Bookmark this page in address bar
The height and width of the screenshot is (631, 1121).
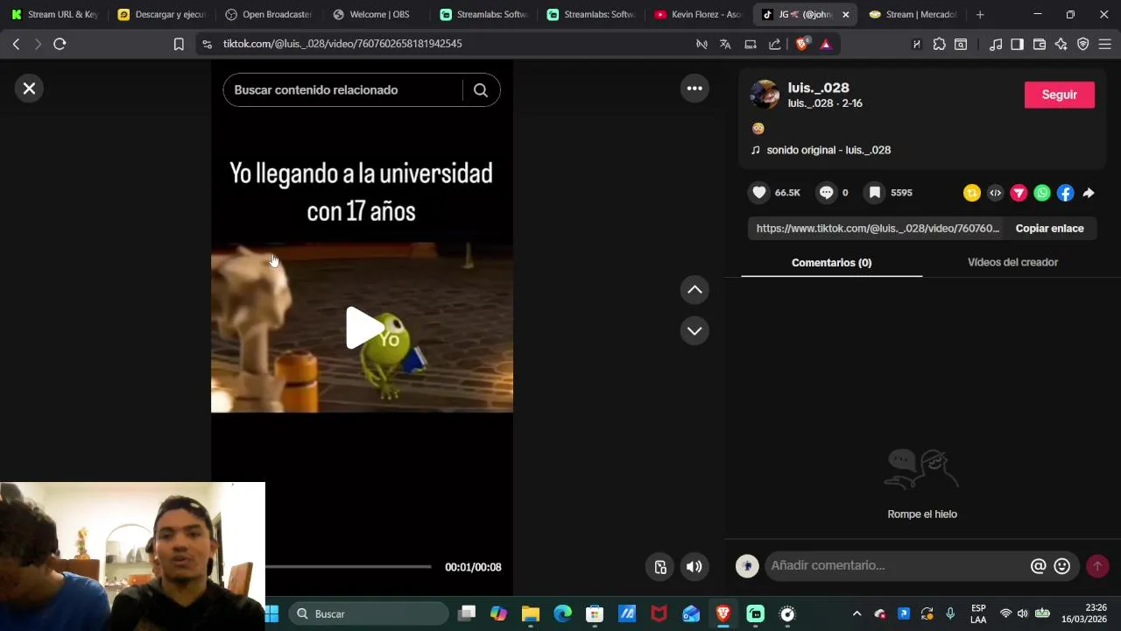click(179, 44)
